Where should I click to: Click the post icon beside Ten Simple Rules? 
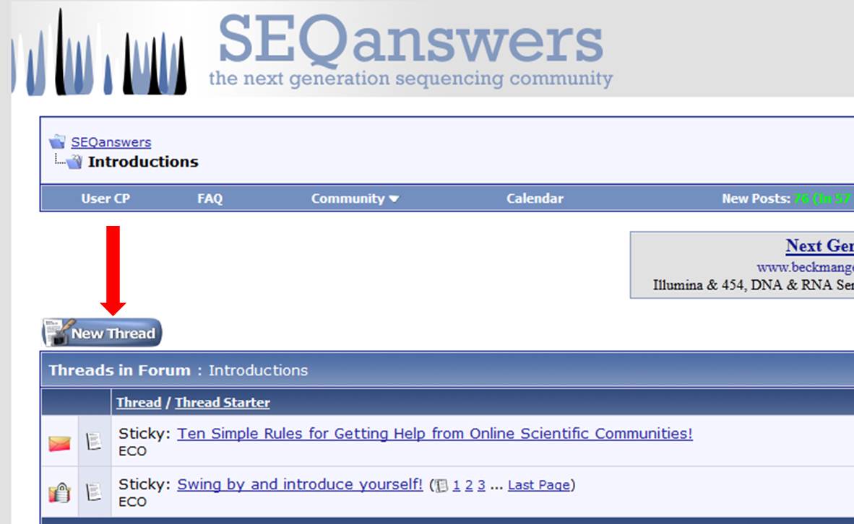point(94,441)
